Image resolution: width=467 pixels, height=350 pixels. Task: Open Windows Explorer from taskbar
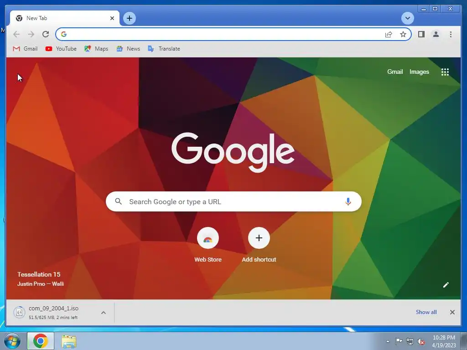69,341
